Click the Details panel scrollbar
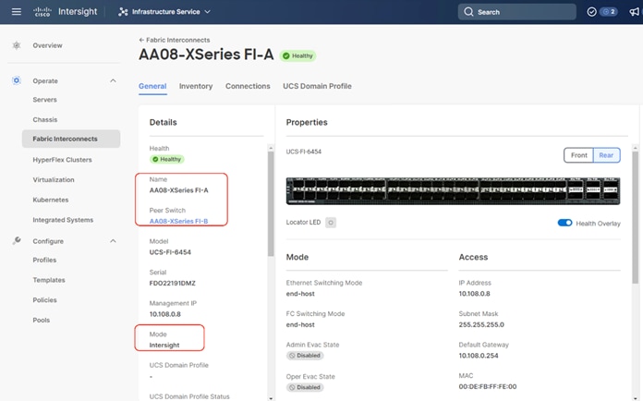The image size is (643, 401). [x=271, y=204]
